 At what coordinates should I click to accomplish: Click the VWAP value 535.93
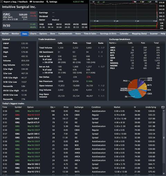[25, 43]
